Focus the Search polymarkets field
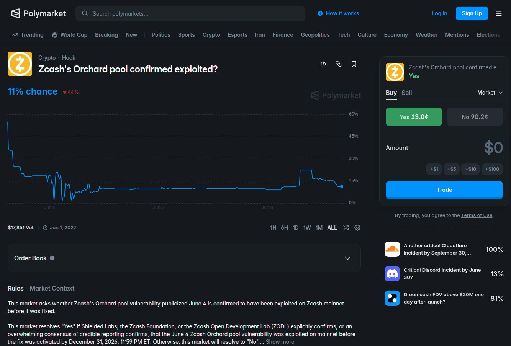This screenshot has height=346, width=511. point(190,13)
